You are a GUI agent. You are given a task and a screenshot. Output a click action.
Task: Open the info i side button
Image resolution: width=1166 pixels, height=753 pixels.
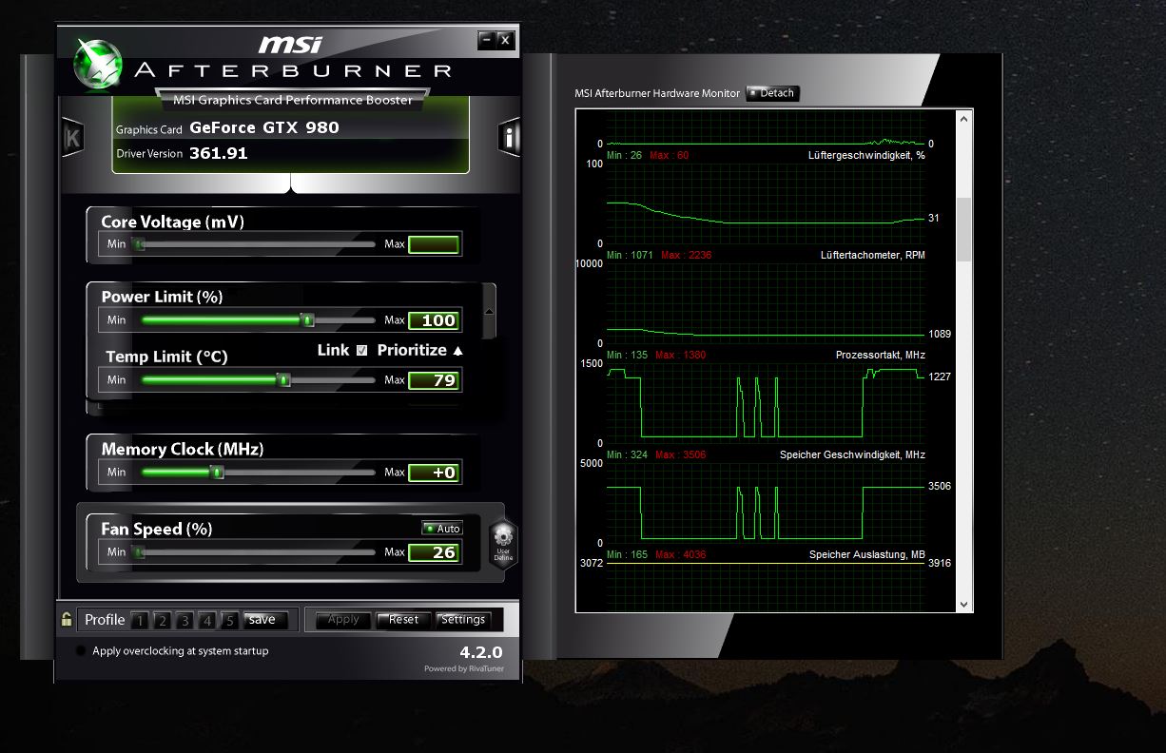point(510,138)
